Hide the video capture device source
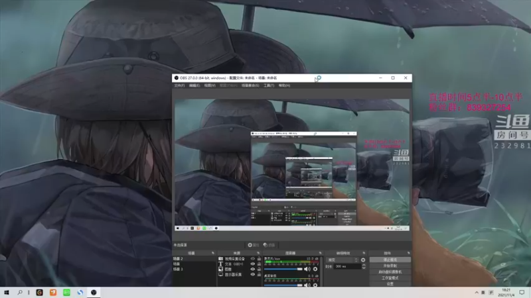 point(253,259)
